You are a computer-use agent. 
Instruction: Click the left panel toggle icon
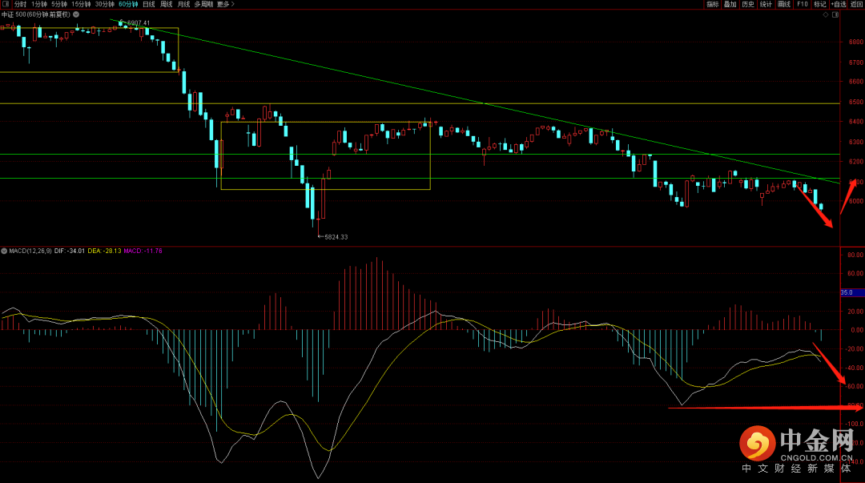6,4
